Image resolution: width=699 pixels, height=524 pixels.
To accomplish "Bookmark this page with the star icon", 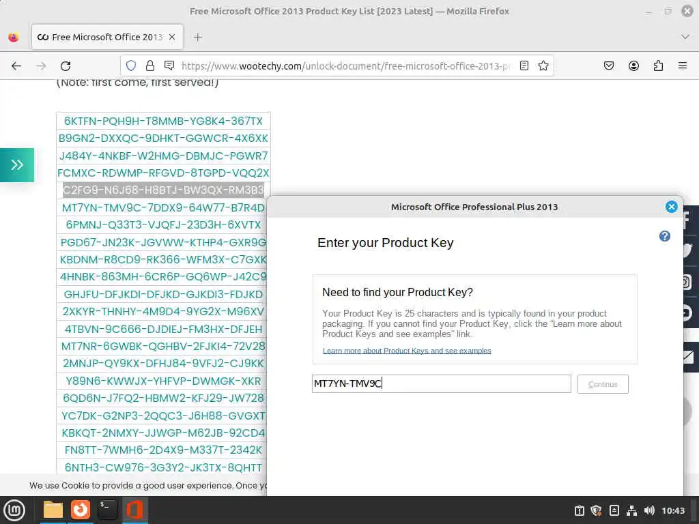I will [x=543, y=66].
